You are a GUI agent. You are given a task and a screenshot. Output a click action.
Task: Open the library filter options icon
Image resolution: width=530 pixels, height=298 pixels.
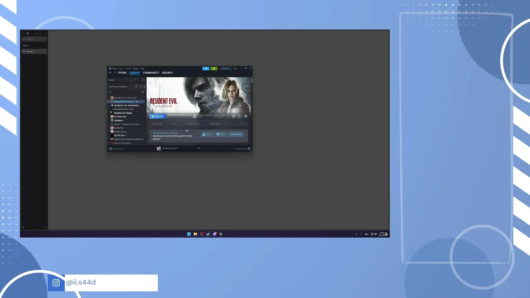coord(143,92)
